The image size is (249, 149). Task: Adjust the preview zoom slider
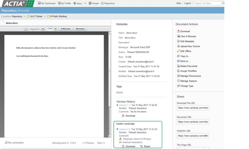click(x=33, y=29)
